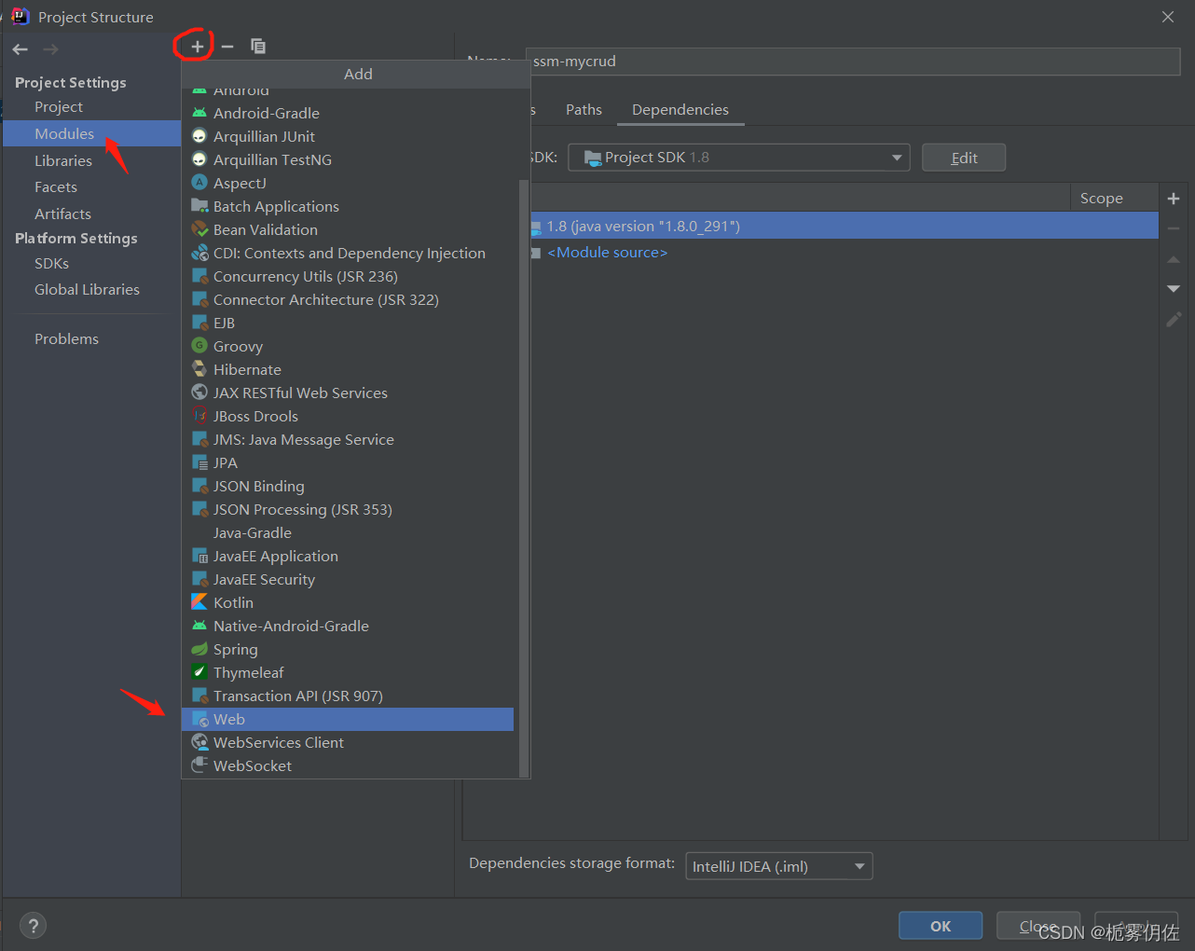Viewport: 1195px width, 951px height.
Task: Add dependency with the right-side plus icon
Action: pyautogui.click(x=1174, y=199)
